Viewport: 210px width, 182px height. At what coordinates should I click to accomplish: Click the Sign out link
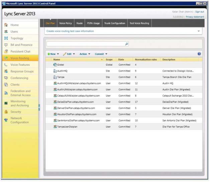[200, 12]
